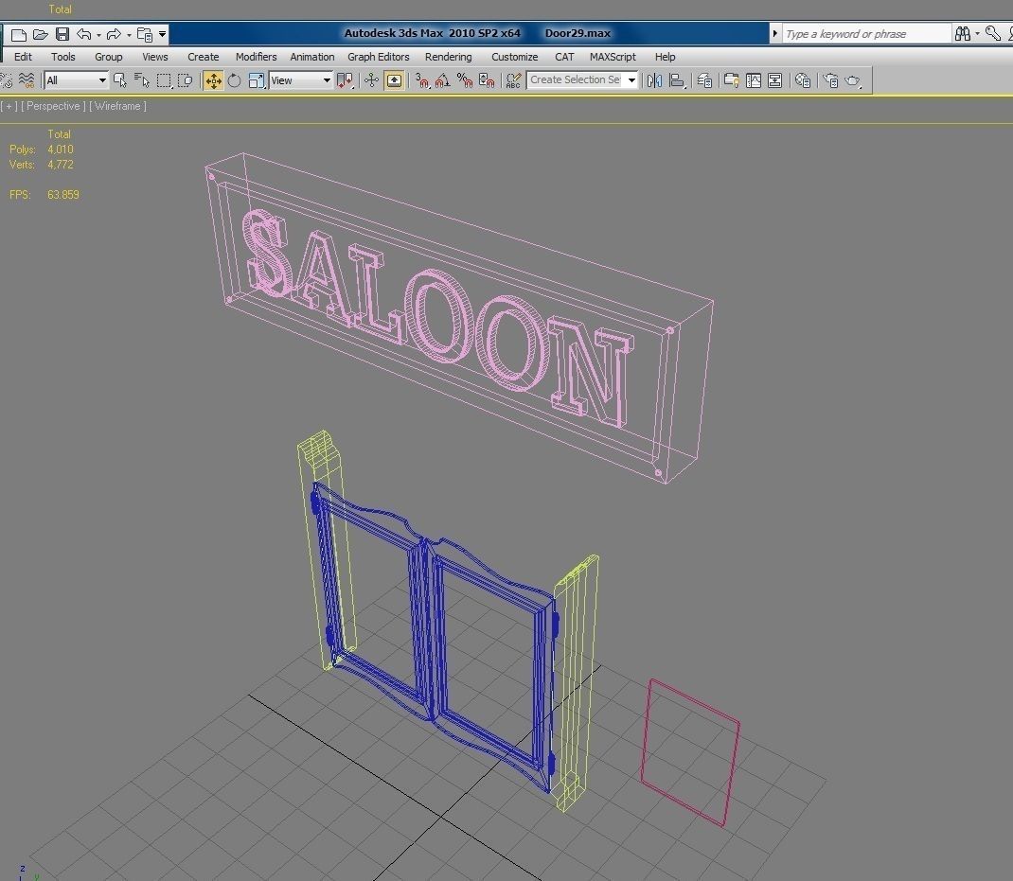Click the Unlink Selection icon
Viewport: 1013px width, 881px height.
point(6,80)
